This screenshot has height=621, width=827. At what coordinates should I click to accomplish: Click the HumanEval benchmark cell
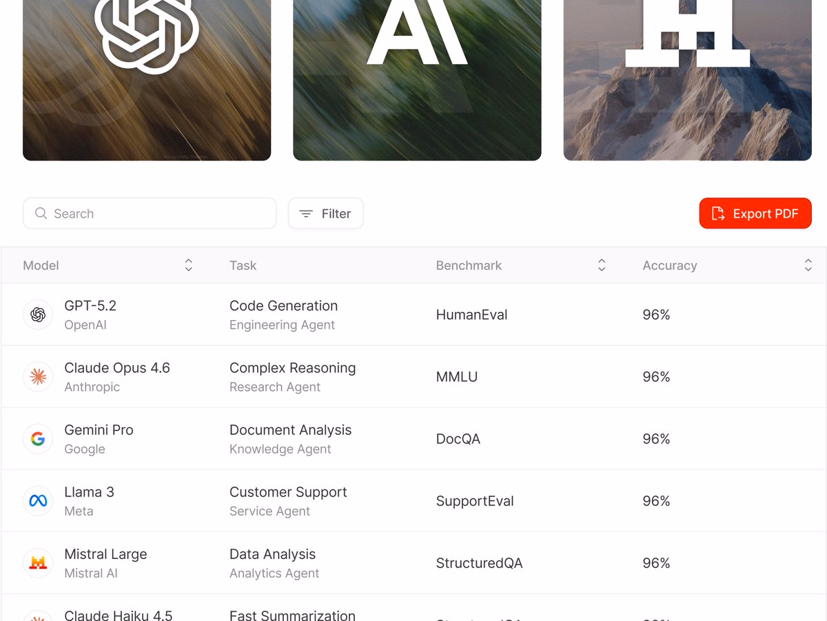pyautogui.click(x=471, y=315)
